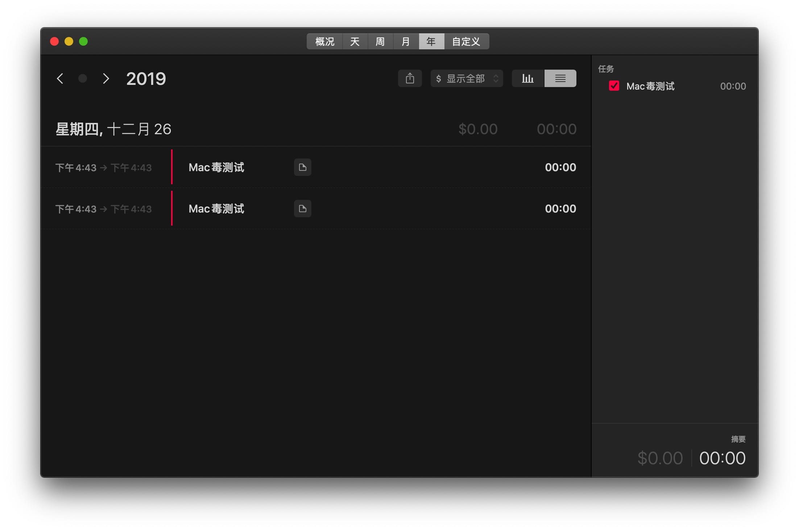This screenshot has width=799, height=531.
Task: Switch to the 概况 tab
Action: click(324, 42)
